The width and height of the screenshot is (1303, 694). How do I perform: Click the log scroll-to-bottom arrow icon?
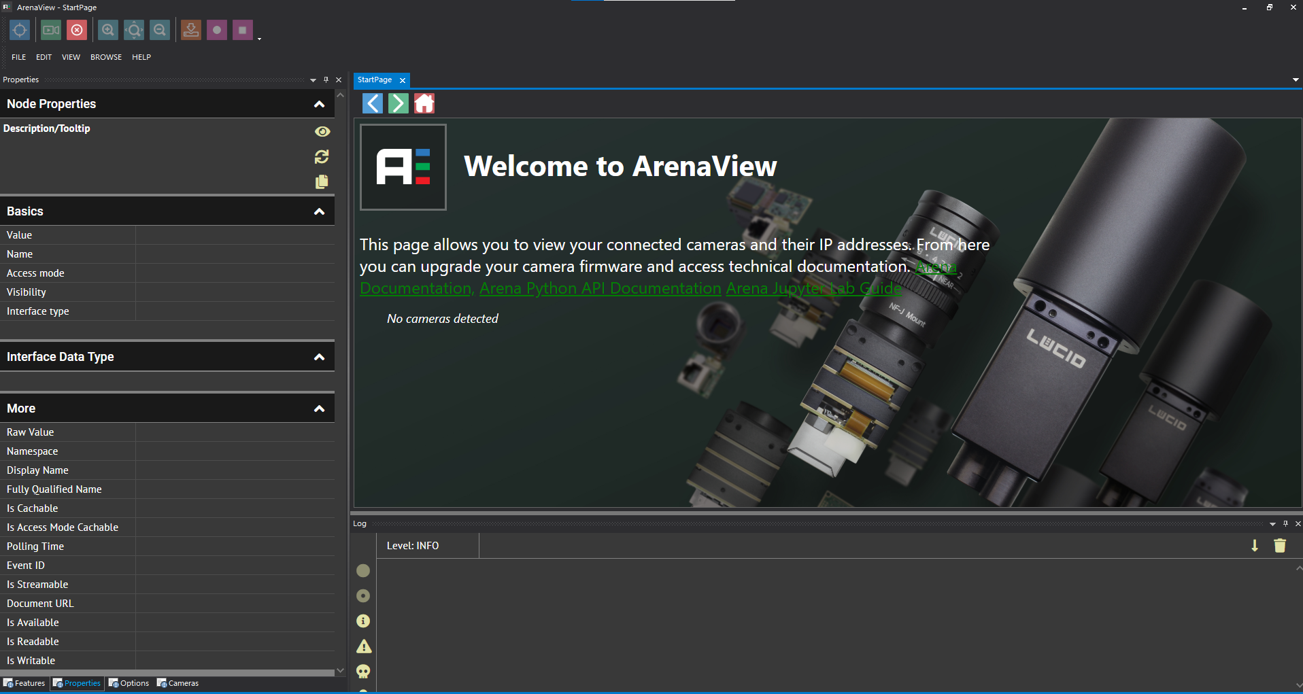[1255, 546]
